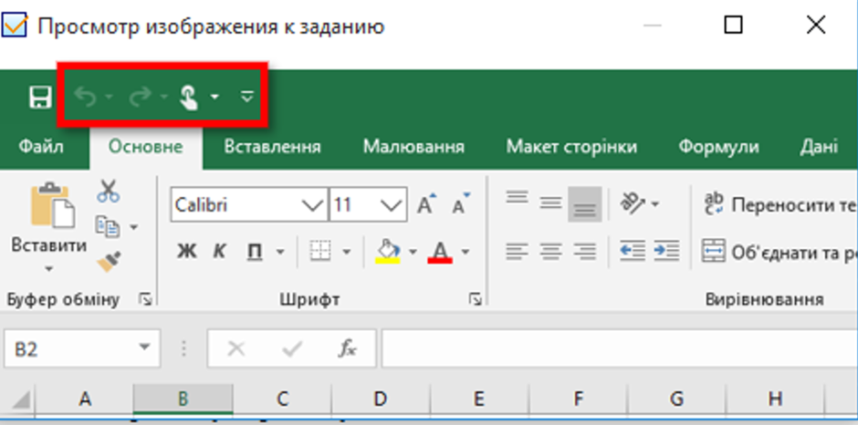Click the Save floppy disk icon

tap(40, 97)
